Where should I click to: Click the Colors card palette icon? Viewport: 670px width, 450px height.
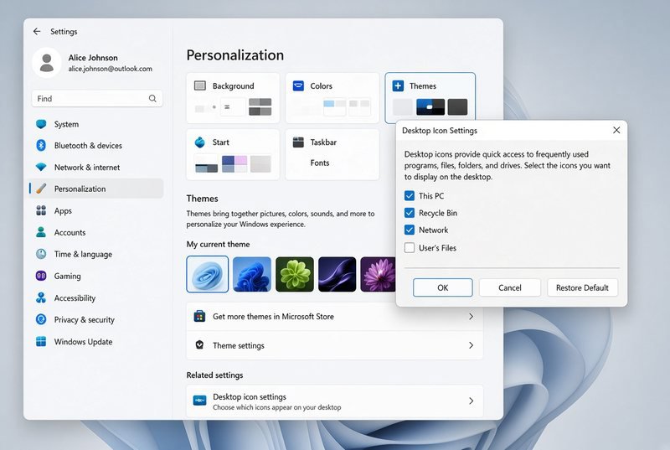pyautogui.click(x=298, y=85)
